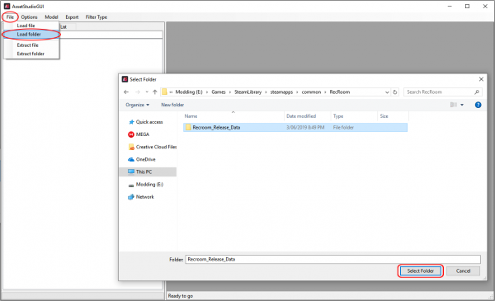The image size is (495, 301).
Task: Cancel the Select Folder dialog
Action: 463,271
